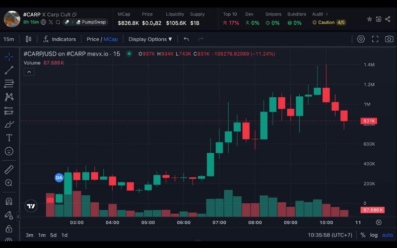The height and width of the screenshot is (248, 397).
Task: Click the pump.fun pill icon
Action: coord(67,22)
